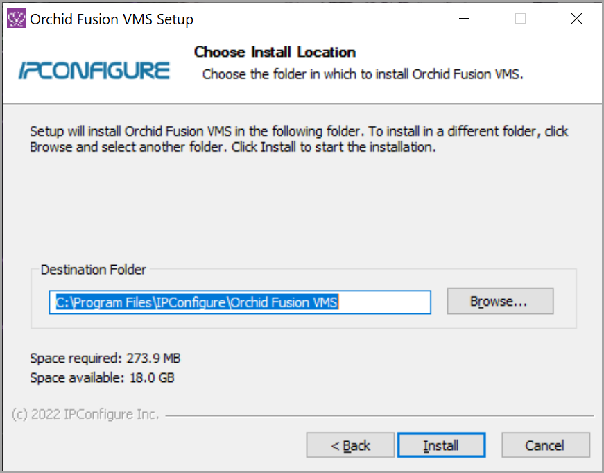Click the disabled maximize window button
The image size is (604, 473).
(x=520, y=19)
